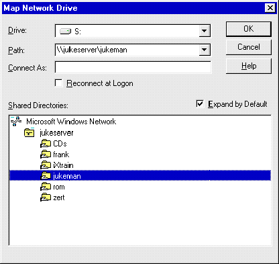The width and height of the screenshot is (279, 264).
Task: Select the 'Microsoft Windows Network' tree entry
Action: click(71, 122)
